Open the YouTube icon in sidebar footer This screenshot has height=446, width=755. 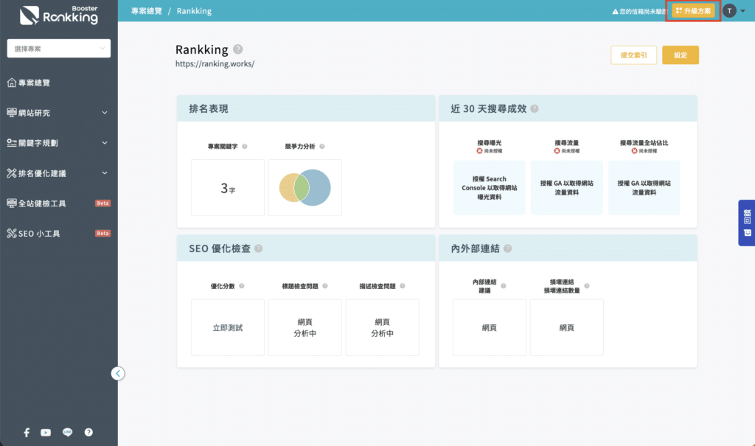[46, 433]
